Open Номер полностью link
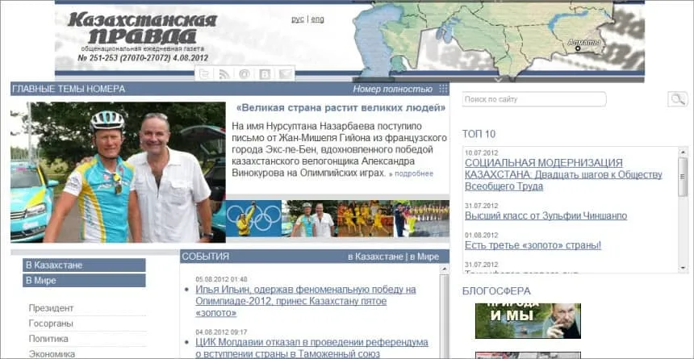The width and height of the screenshot is (694, 359). [x=392, y=89]
